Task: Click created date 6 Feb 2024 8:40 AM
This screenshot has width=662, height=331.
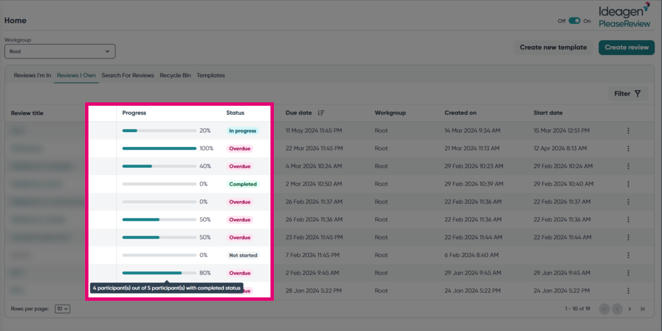Action: pyautogui.click(x=472, y=255)
